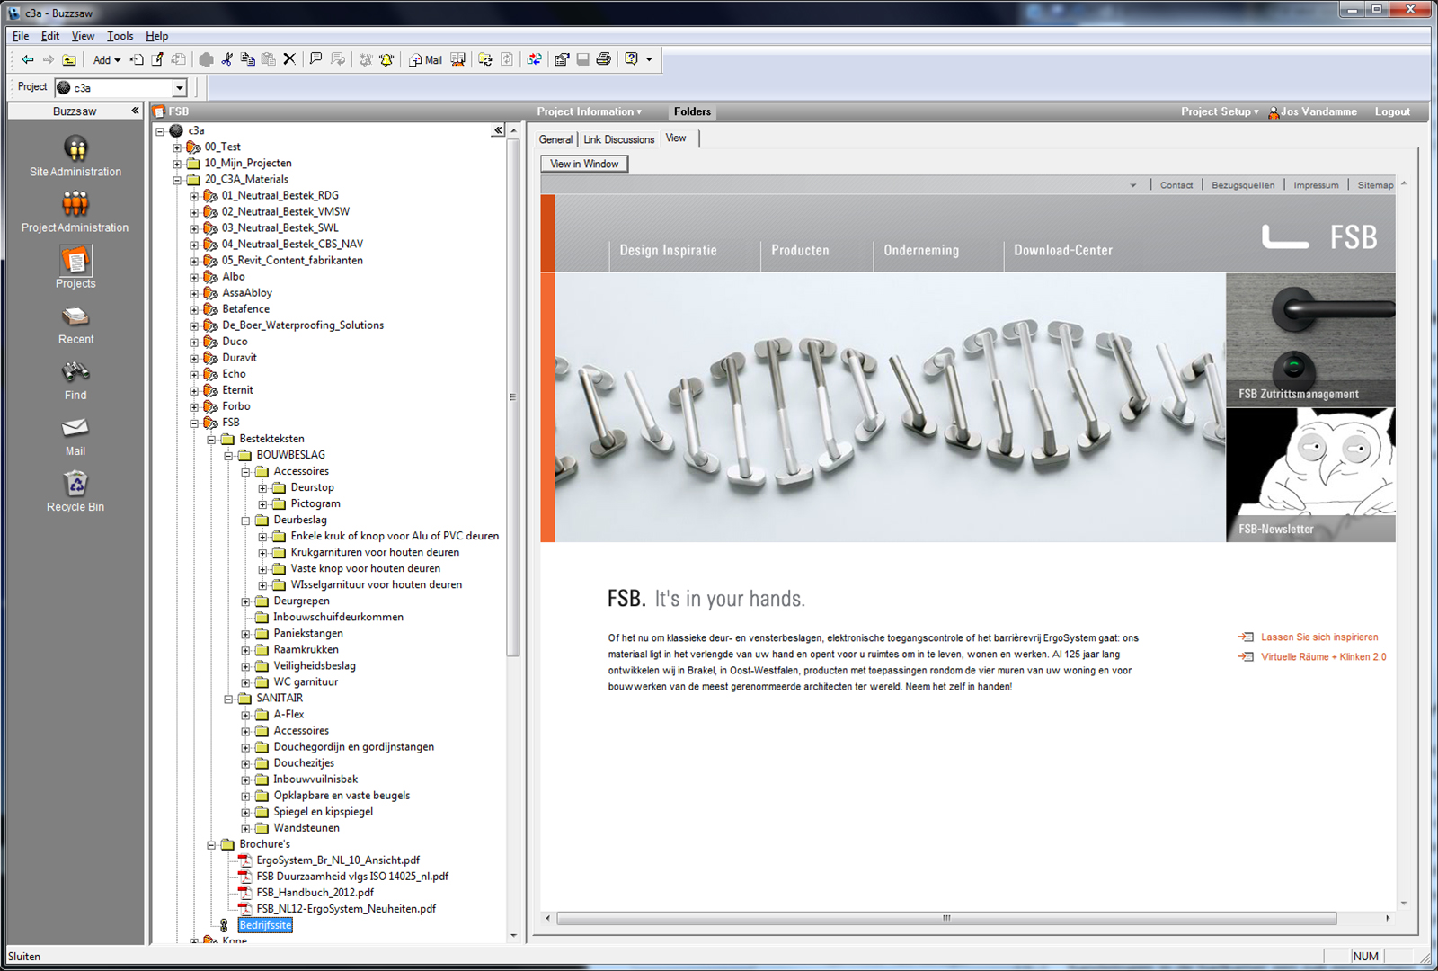Open the Add dropdown in toolbar
Viewport: 1438px width, 971px height.
[106, 60]
